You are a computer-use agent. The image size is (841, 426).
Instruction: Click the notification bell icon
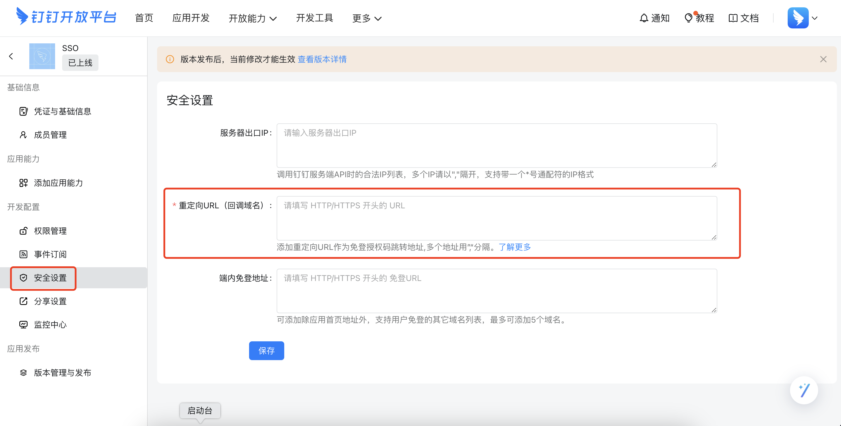tap(644, 18)
